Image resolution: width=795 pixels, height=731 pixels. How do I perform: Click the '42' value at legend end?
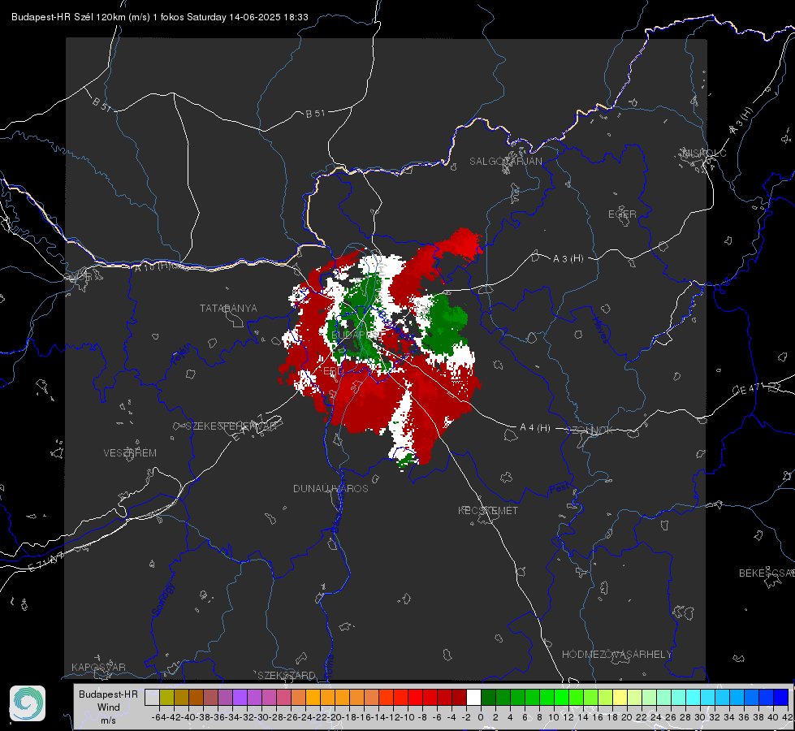[787, 717]
